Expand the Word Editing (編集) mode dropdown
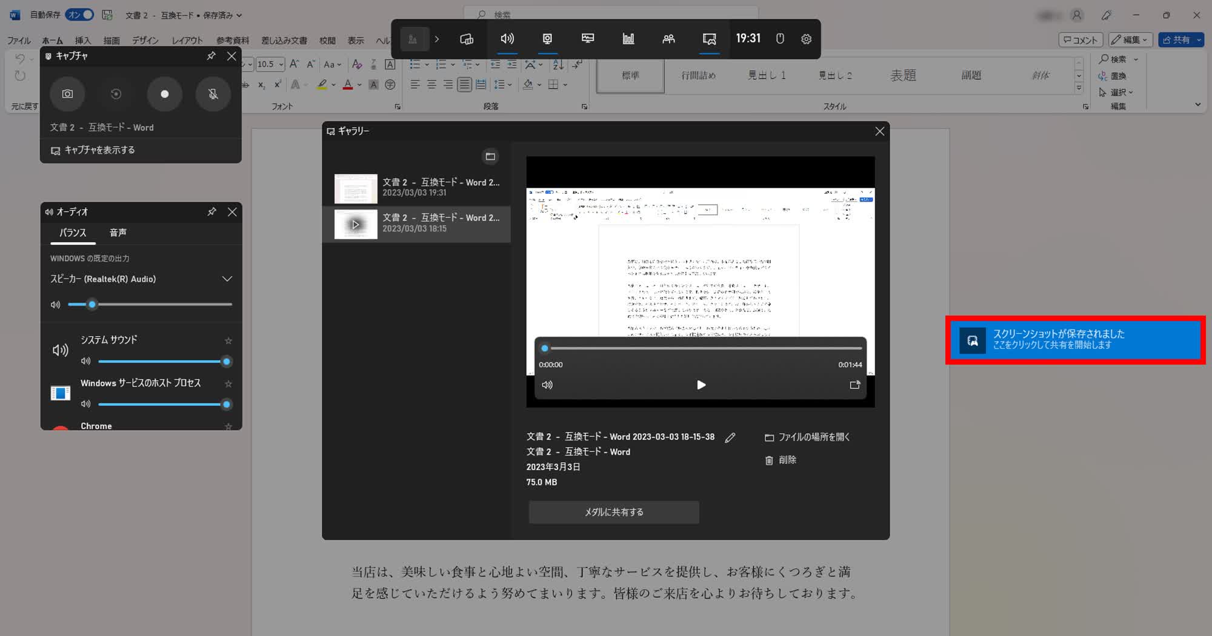The height and width of the screenshot is (636, 1212). click(x=1131, y=40)
